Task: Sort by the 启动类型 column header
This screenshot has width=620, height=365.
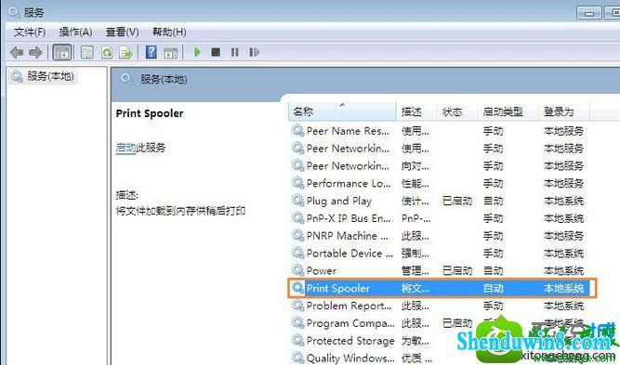Action: point(508,111)
